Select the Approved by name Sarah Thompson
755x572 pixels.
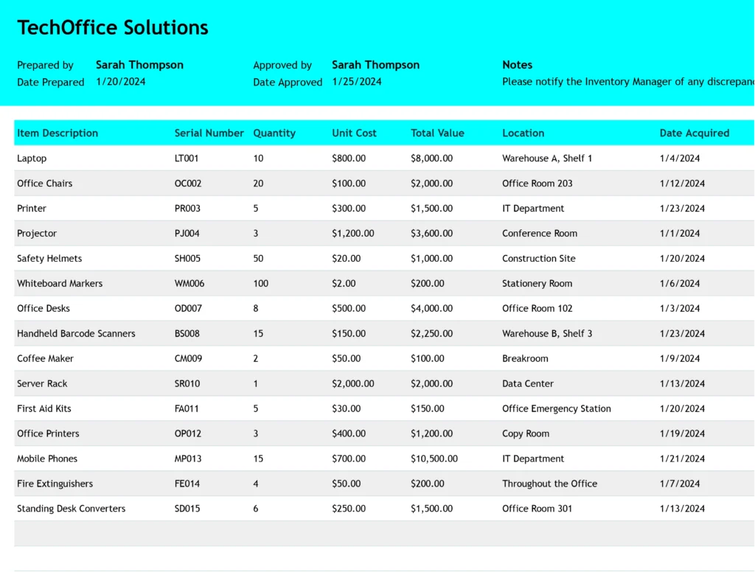pos(375,65)
